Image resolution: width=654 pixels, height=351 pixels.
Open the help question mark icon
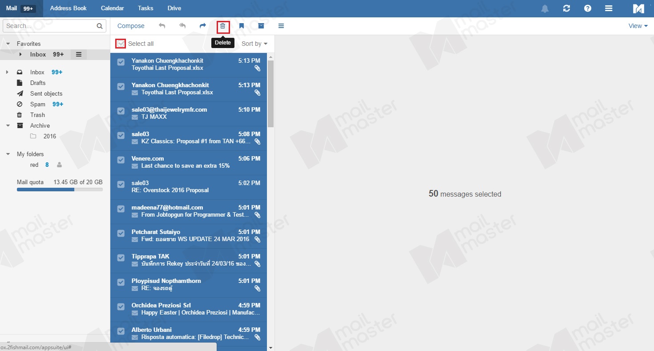click(x=588, y=8)
